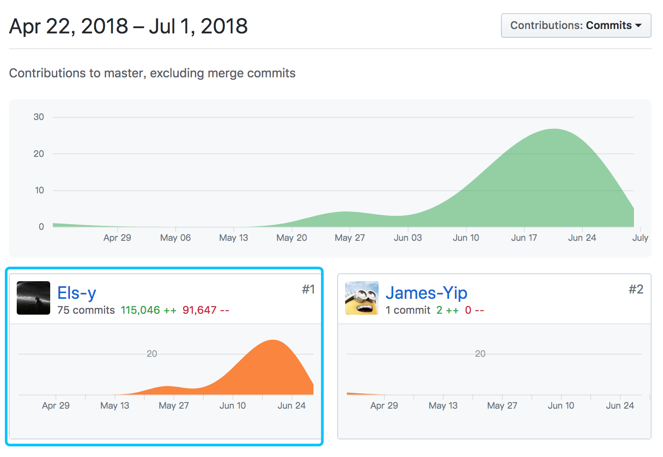
Task: Click the Apr 22, 2018 – Jul 1, 2018 heading
Action: pyautogui.click(x=128, y=26)
